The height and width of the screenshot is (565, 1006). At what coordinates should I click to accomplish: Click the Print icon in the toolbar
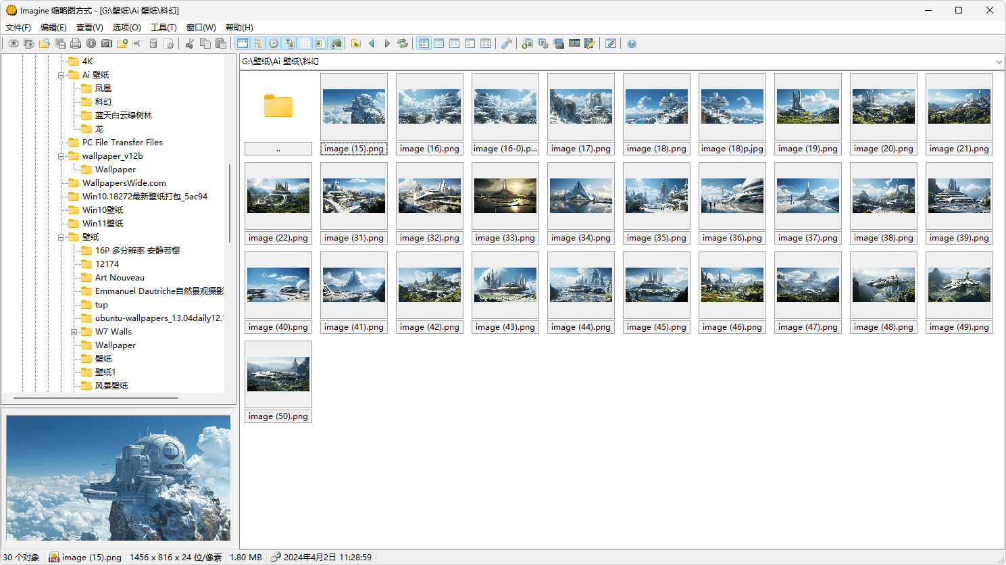[76, 43]
